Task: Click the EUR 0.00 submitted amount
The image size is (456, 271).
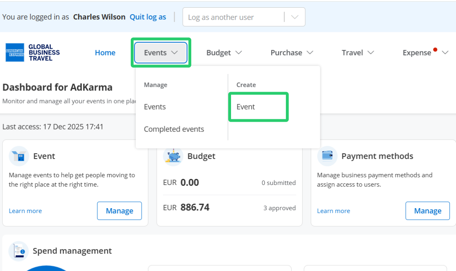Action: pos(181,183)
